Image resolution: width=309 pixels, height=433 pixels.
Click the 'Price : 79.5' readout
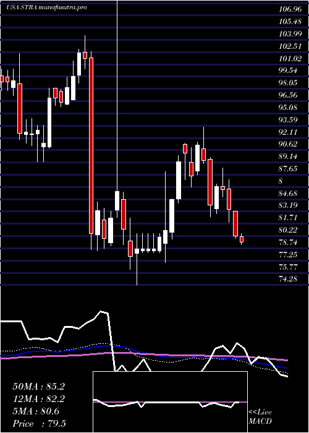(39, 423)
